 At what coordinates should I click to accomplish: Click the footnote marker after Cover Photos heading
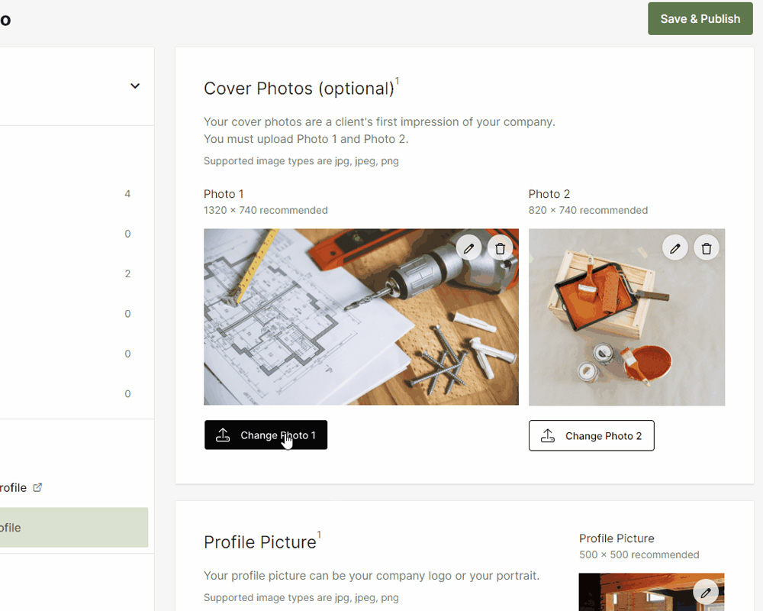pyautogui.click(x=398, y=81)
